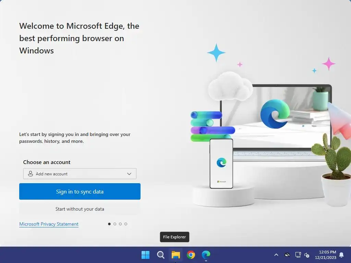Click the Sign in to sync data button
This screenshot has width=351, height=263.
(x=80, y=191)
